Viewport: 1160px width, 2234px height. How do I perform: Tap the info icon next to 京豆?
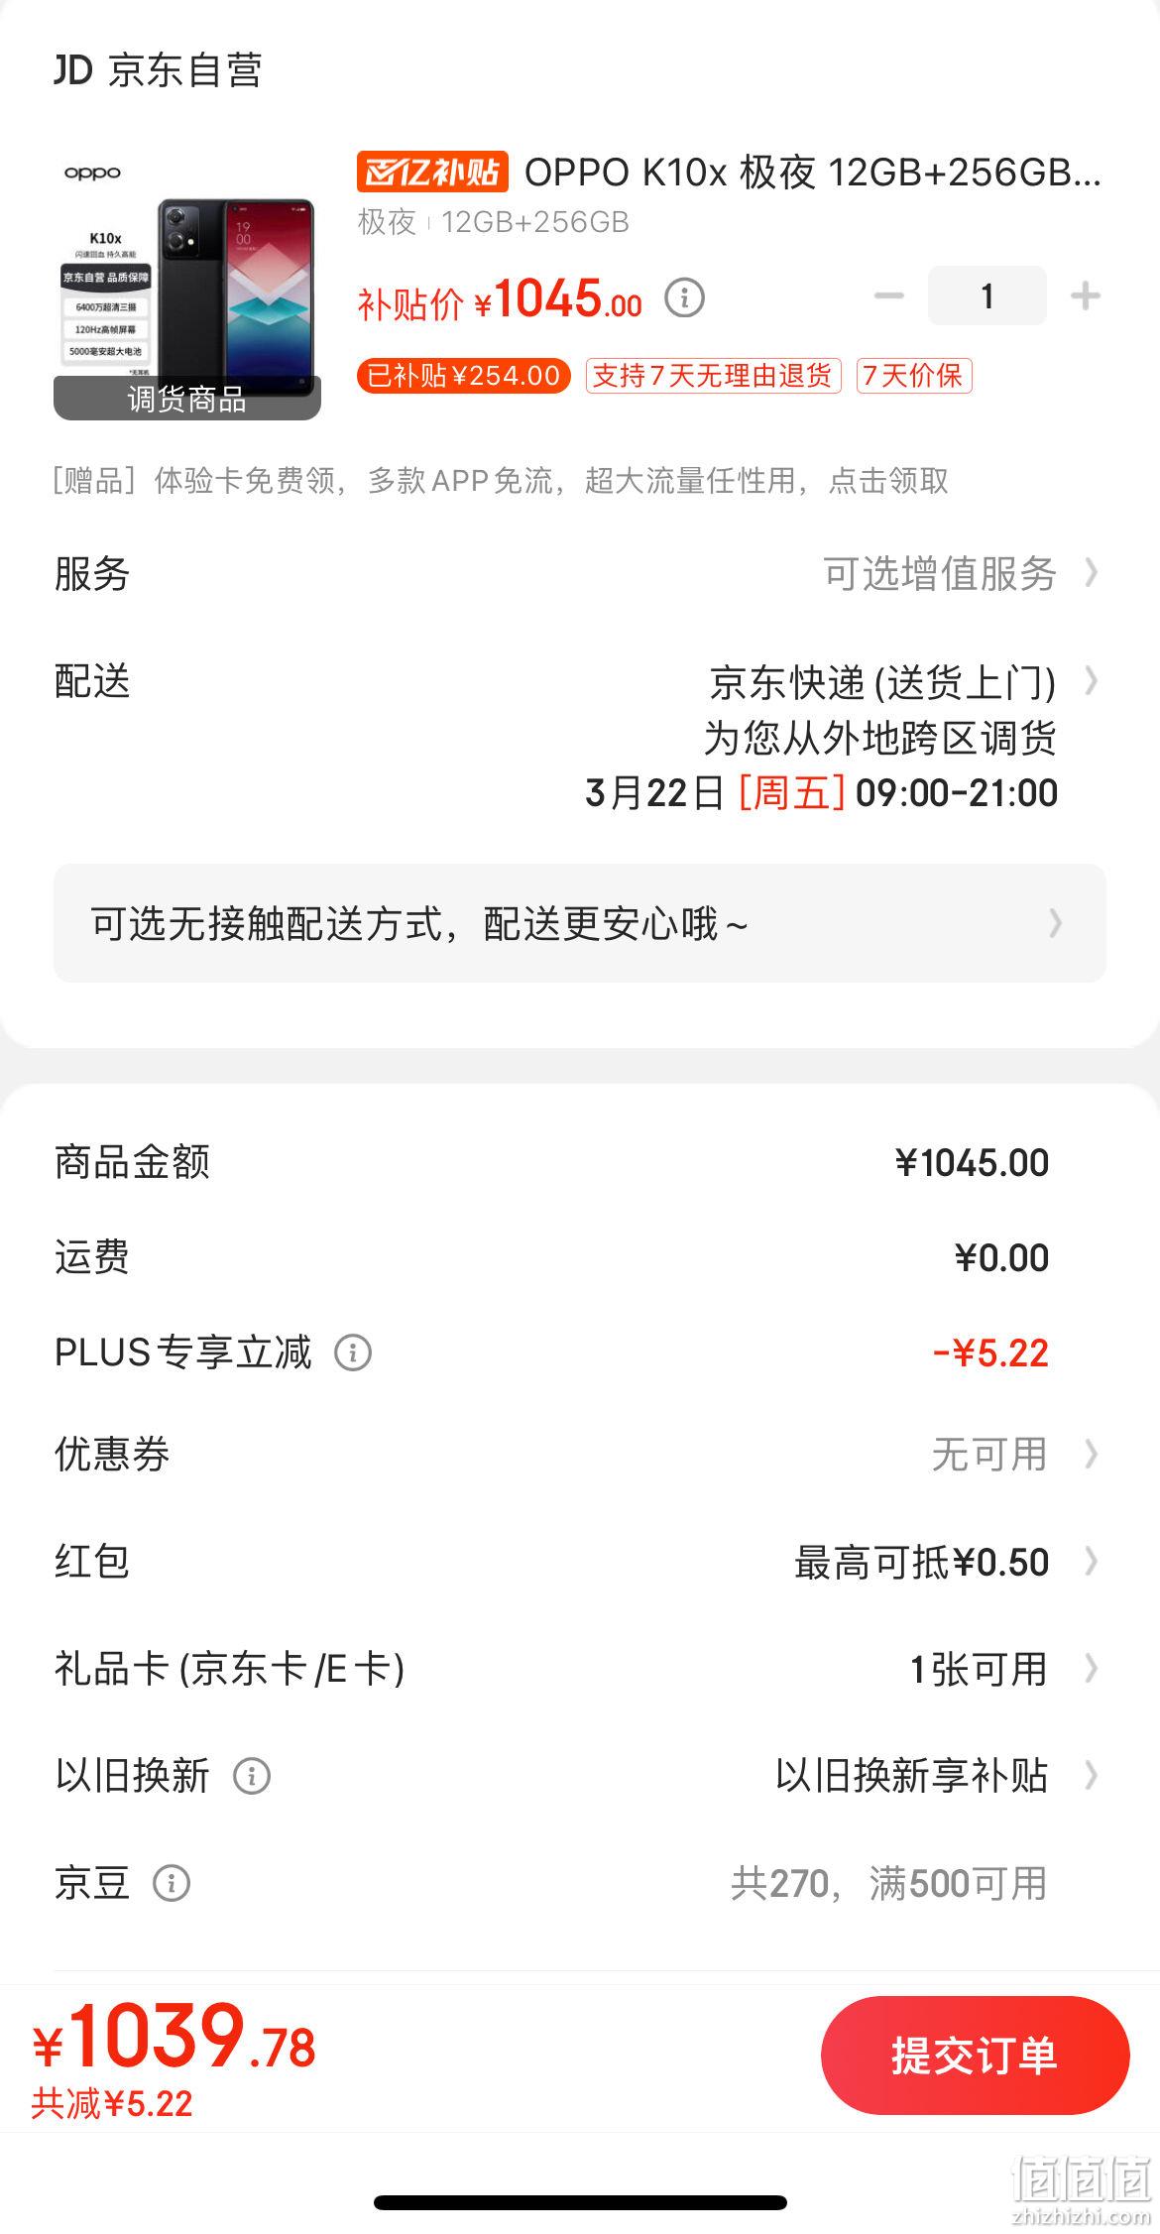[171, 1883]
